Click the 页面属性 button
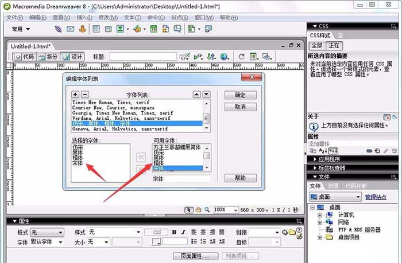402x263 pixels. [196, 256]
